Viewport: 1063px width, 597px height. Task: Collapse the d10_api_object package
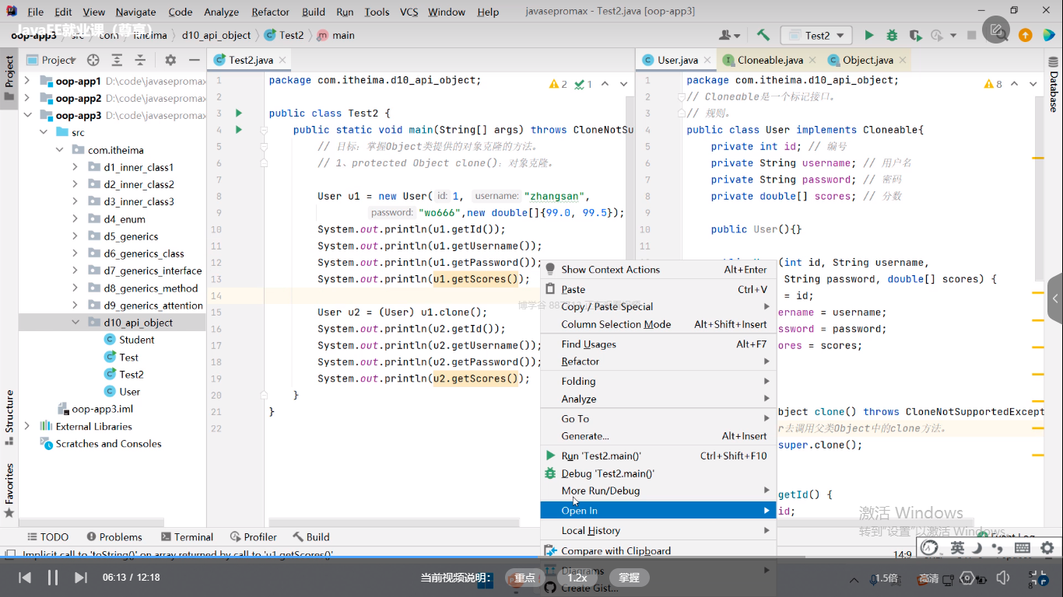[75, 323]
